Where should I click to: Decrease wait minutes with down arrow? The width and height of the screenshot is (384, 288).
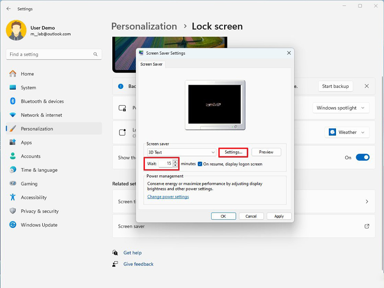pos(175,165)
